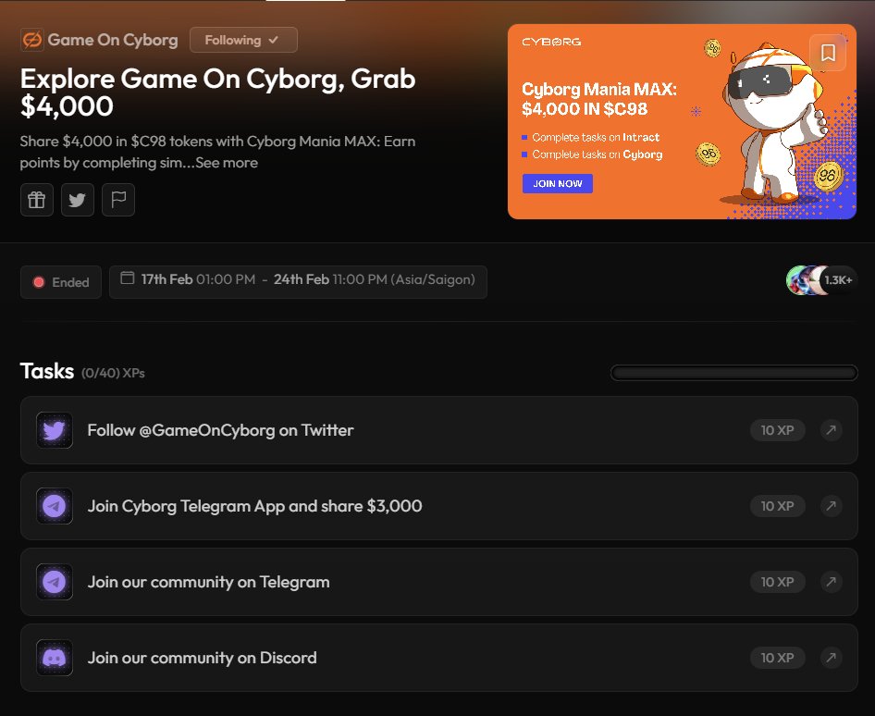The height and width of the screenshot is (716, 875).
Task: Open arrow for Follow @GameOnCyborg task
Action: (x=831, y=430)
